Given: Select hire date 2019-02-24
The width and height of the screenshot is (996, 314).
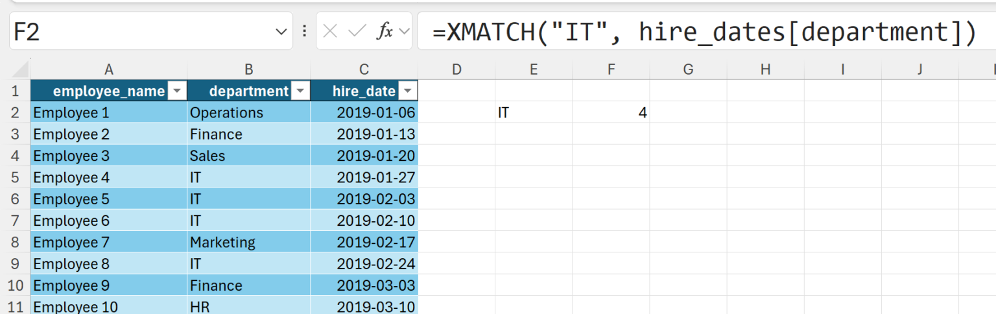Looking at the screenshot, I should pyautogui.click(x=364, y=263).
